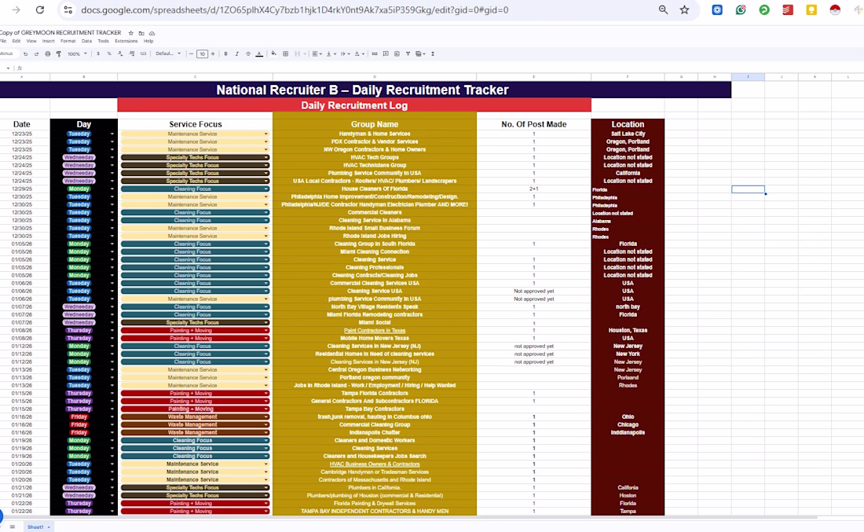This screenshot has height=532, width=864.
Task: Click the Move to folder icon
Action: [141, 33]
